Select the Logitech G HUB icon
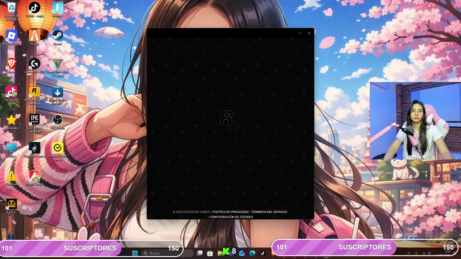The height and width of the screenshot is (259, 461). [x=34, y=65]
